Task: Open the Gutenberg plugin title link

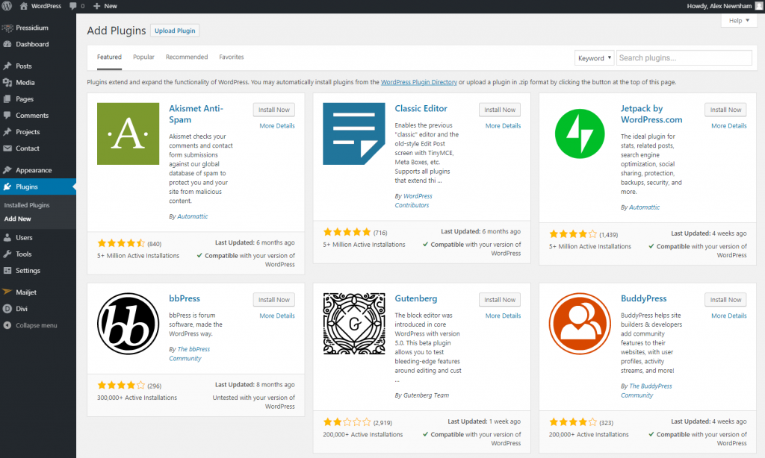Action: tap(415, 298)
